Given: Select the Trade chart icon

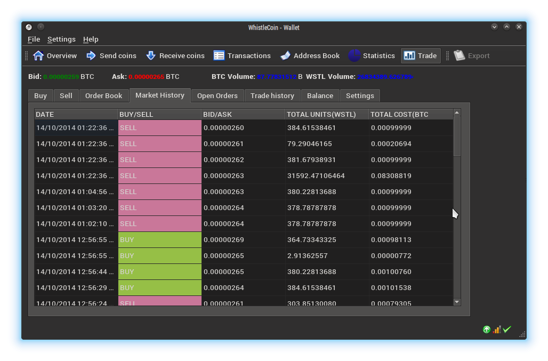Looking at the screenshot, I should coord(409,55).
